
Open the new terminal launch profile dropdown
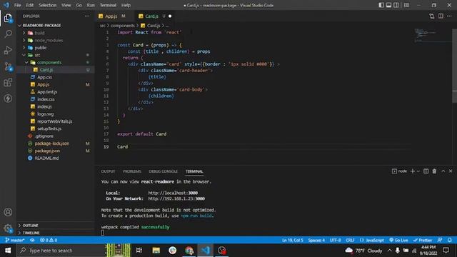pyautogui.click(x=418, y=171)
